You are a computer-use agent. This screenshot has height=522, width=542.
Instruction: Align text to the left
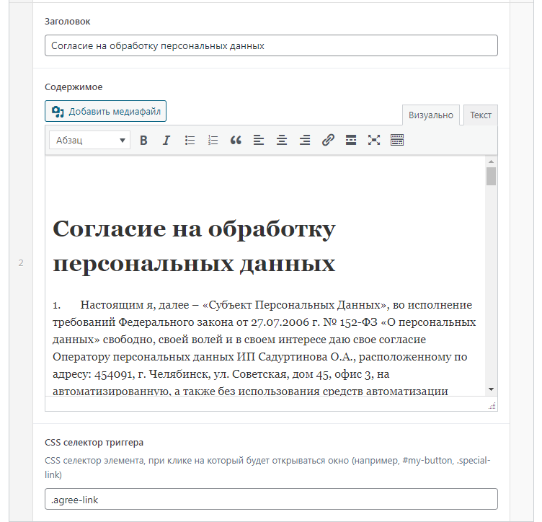(259, 141)
